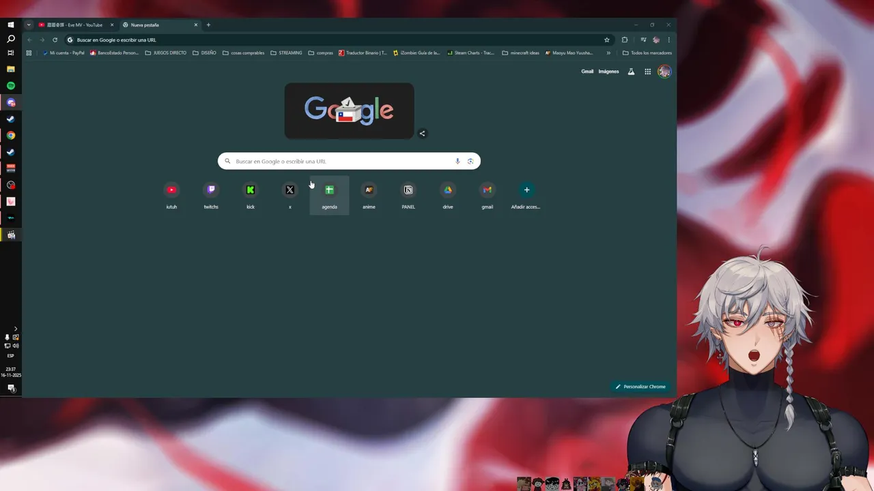
Task: Open the Mi cuenta - PayPal bookmark
Action: tap(64, 53)
